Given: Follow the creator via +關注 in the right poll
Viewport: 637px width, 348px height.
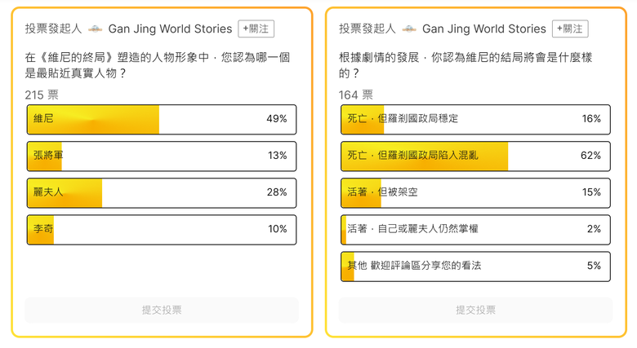Looking at the screenshot, I should tap(570, 29).
